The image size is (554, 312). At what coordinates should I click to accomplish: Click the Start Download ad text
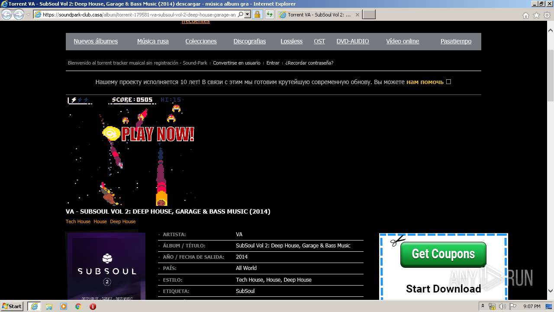click(444, 289)
